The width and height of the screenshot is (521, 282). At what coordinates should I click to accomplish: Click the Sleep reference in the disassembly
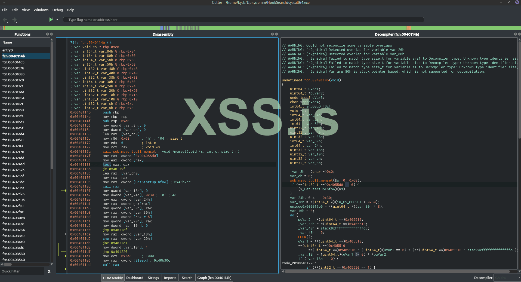[x=141, y=260]
